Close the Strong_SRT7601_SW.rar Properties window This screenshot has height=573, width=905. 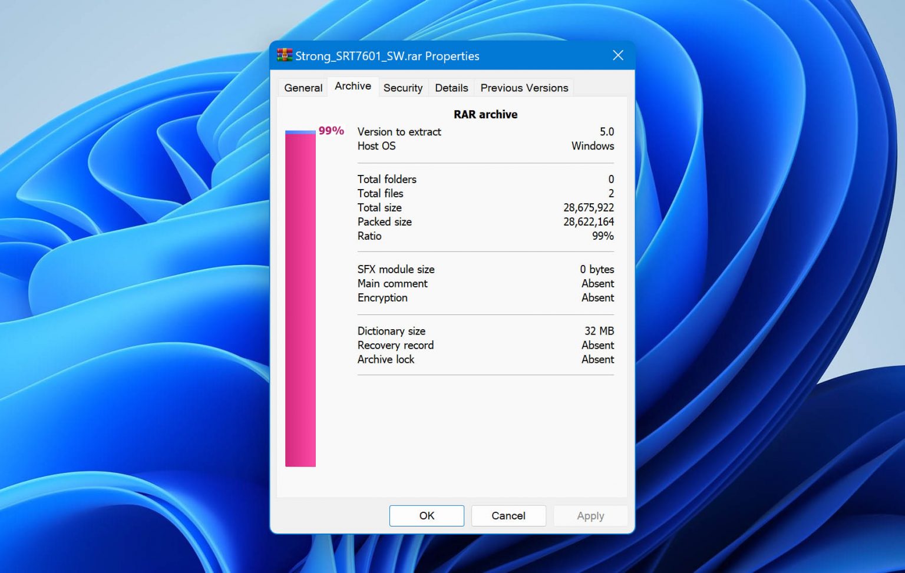pos(617,55)
